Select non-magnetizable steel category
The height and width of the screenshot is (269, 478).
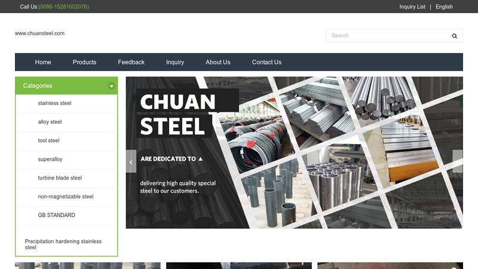[x=66, y=197]
